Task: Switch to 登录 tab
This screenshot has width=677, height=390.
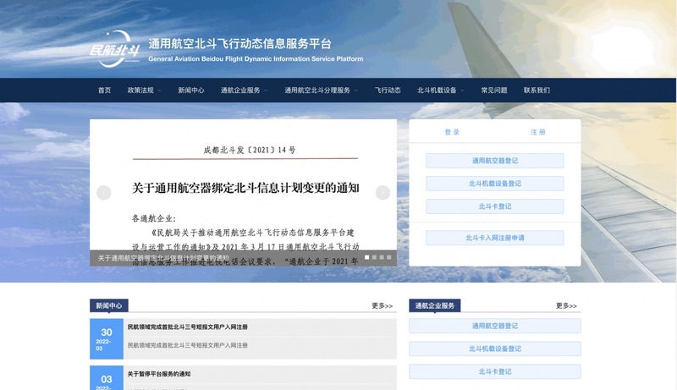Action: (x=452, y=132)
